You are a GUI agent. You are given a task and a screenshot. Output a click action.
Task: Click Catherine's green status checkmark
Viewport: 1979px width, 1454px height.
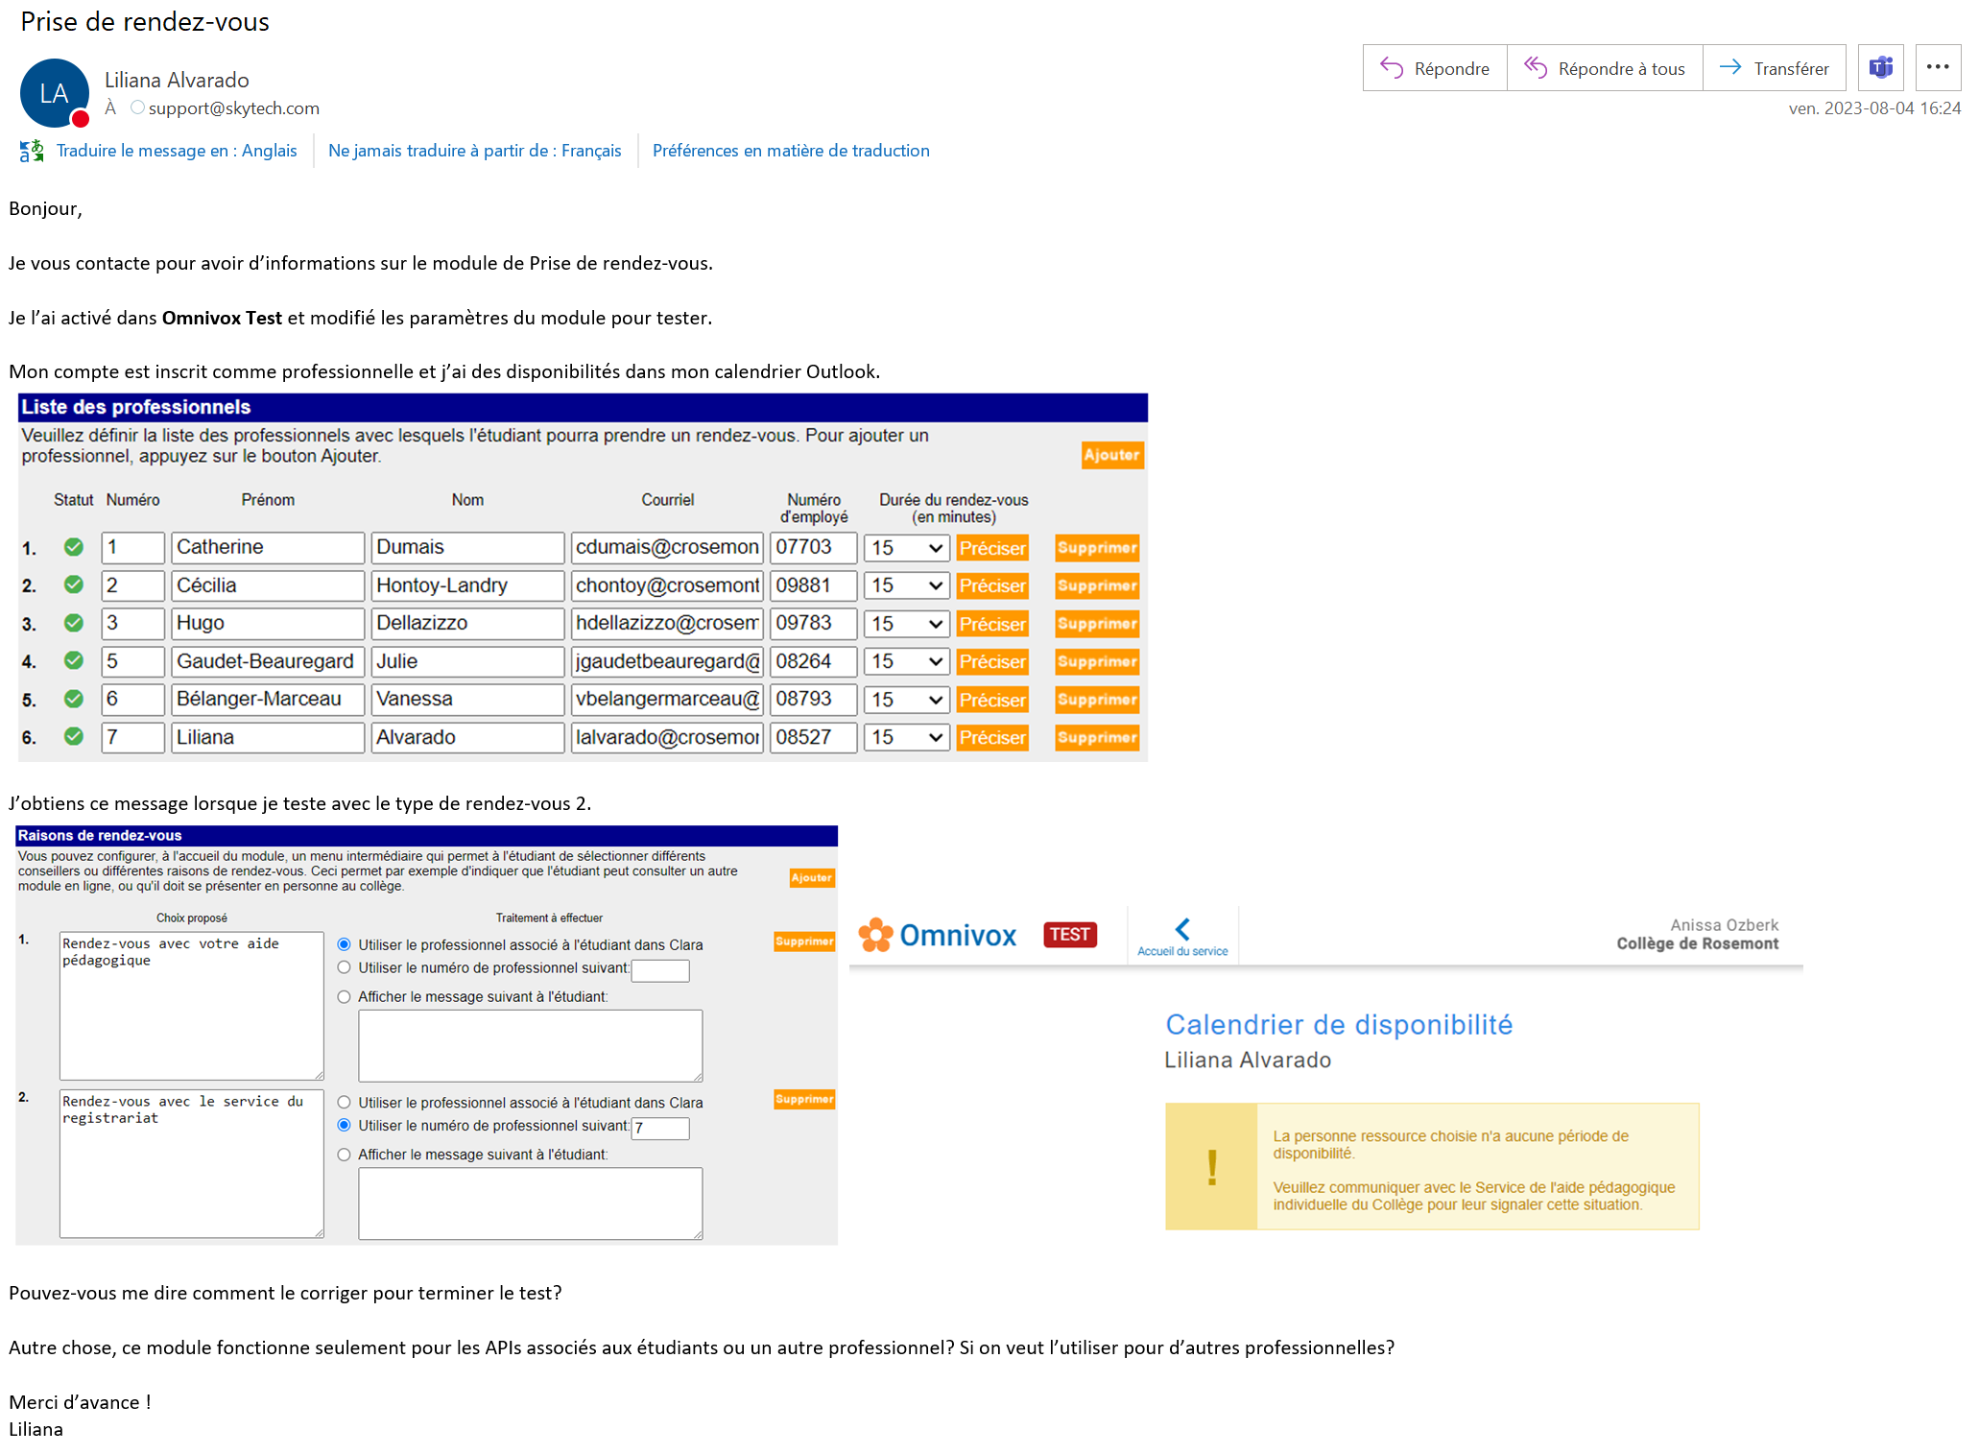coord(73,547)
